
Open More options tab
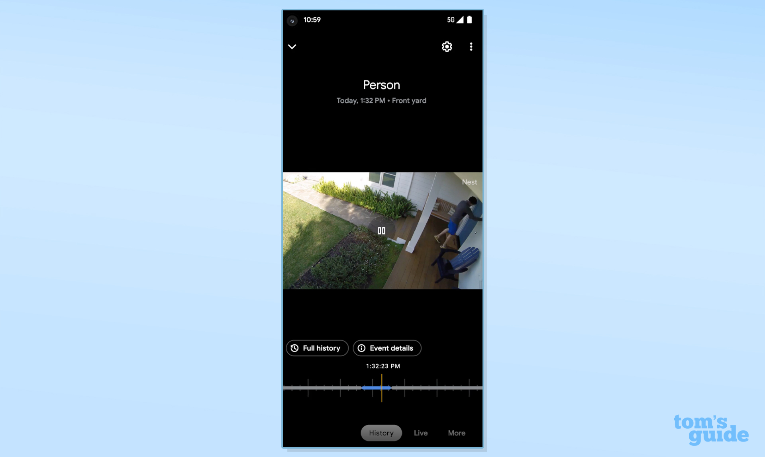click(x=456, y=432)
